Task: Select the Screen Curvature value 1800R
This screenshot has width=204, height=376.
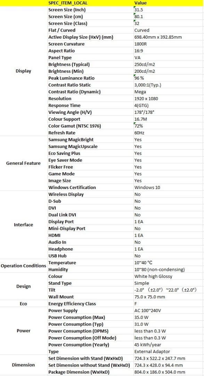Action: [168, 44]
